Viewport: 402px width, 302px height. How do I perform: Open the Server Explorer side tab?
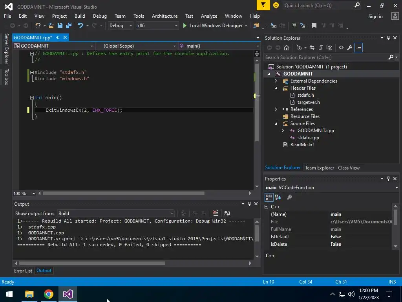[6, 49]
